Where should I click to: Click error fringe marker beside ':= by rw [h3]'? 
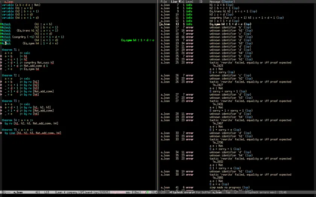click(x=1, y=88)
